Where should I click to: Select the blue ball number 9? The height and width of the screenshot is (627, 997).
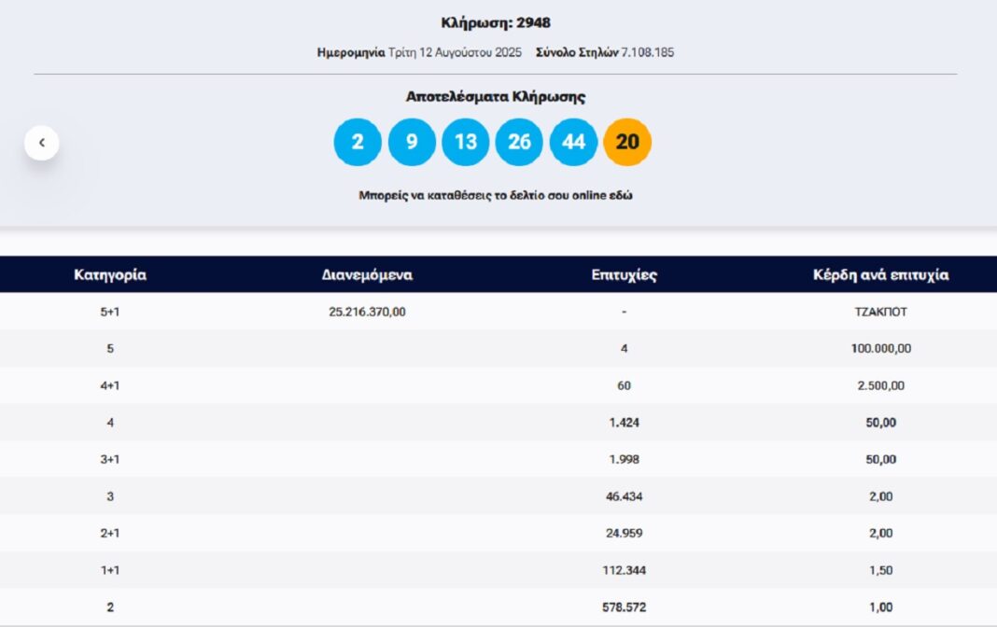point(412,142)
